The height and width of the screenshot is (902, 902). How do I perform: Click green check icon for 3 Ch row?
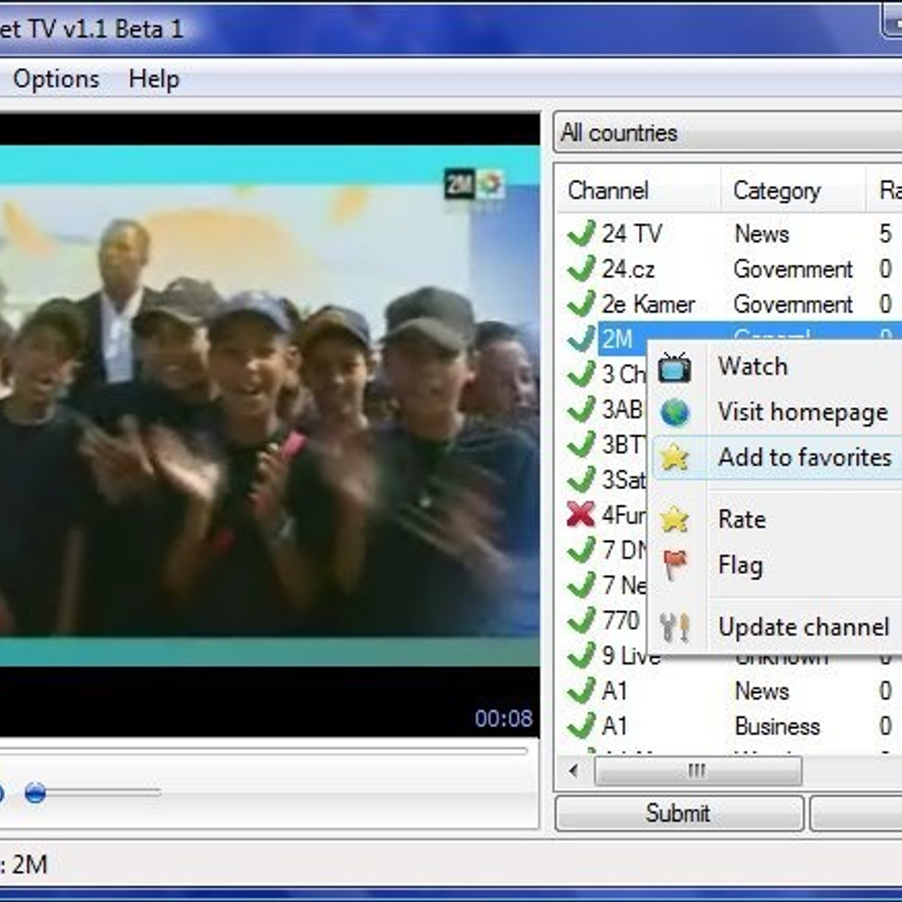coord(581,374)
